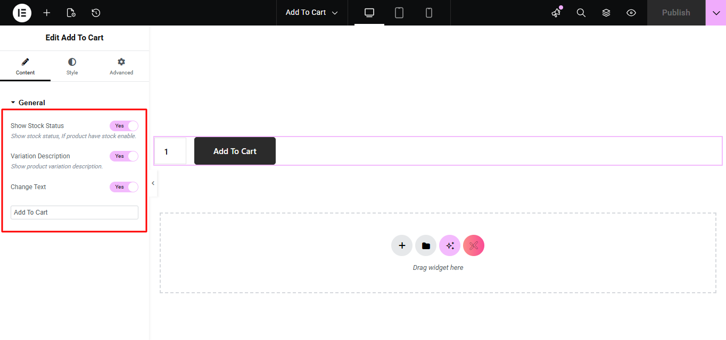Open the Add Element plus icon
This screenshot has height=340, width=726.
tap(47, 13)
